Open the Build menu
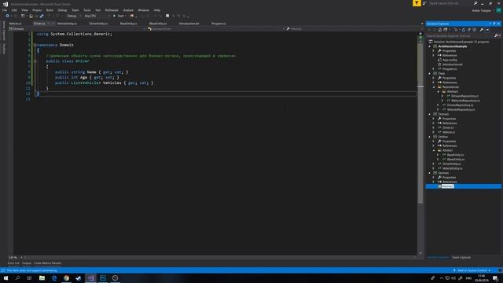 tap(50, 10)
